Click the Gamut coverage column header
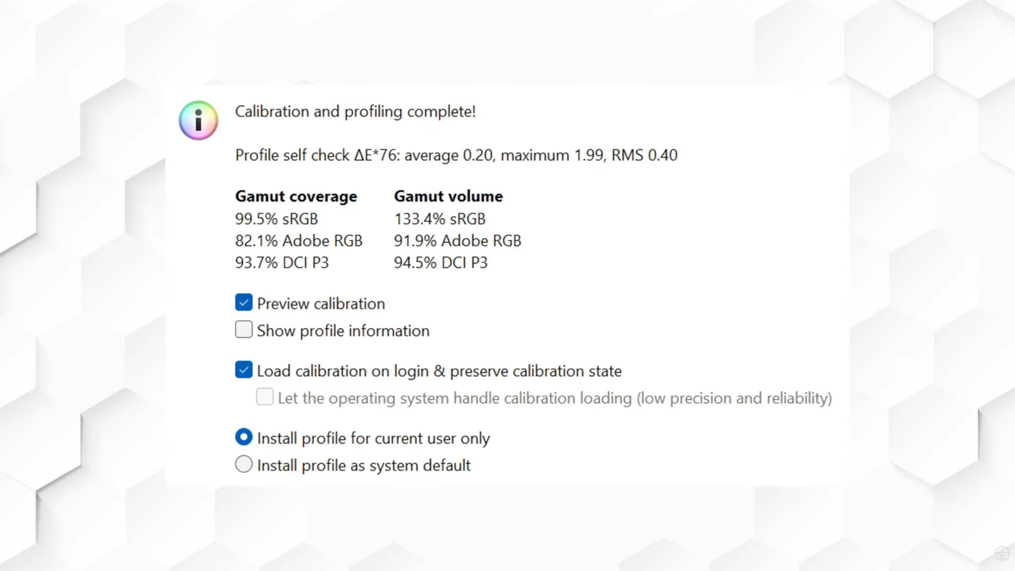This screenshot has height=571, width=1015. click(296, 197)
